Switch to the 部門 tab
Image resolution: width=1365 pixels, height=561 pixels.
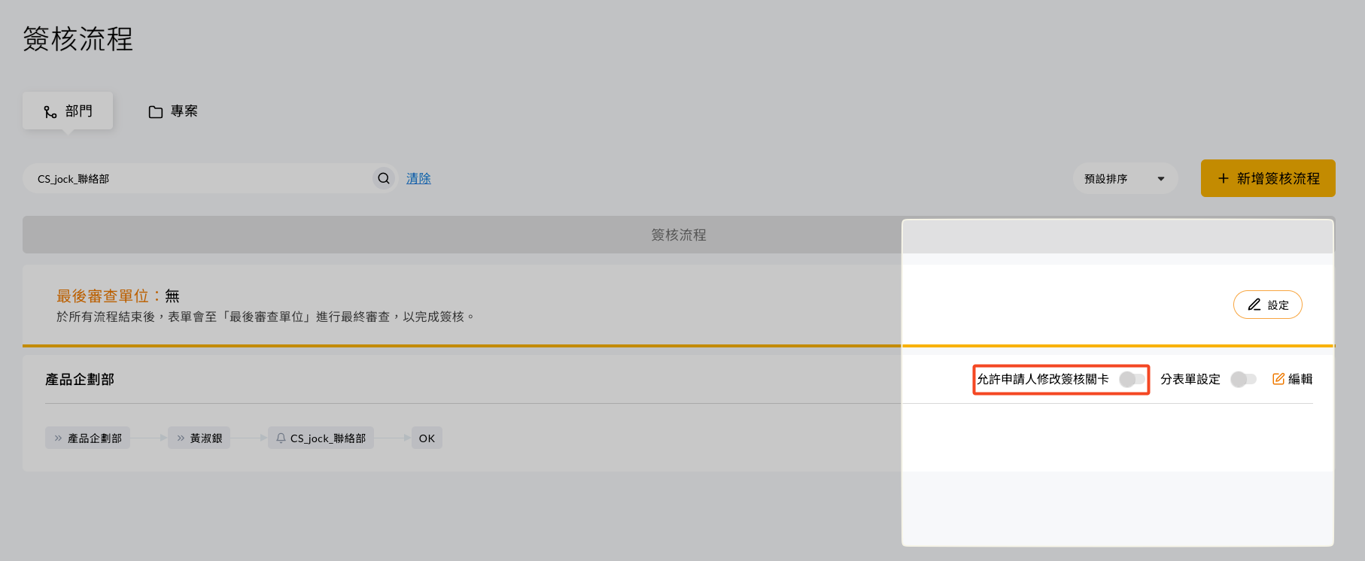click(68, 111)
